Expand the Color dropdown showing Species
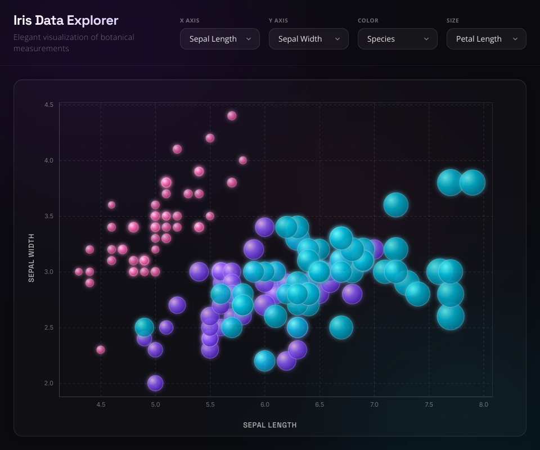 [x=398, y=39]
